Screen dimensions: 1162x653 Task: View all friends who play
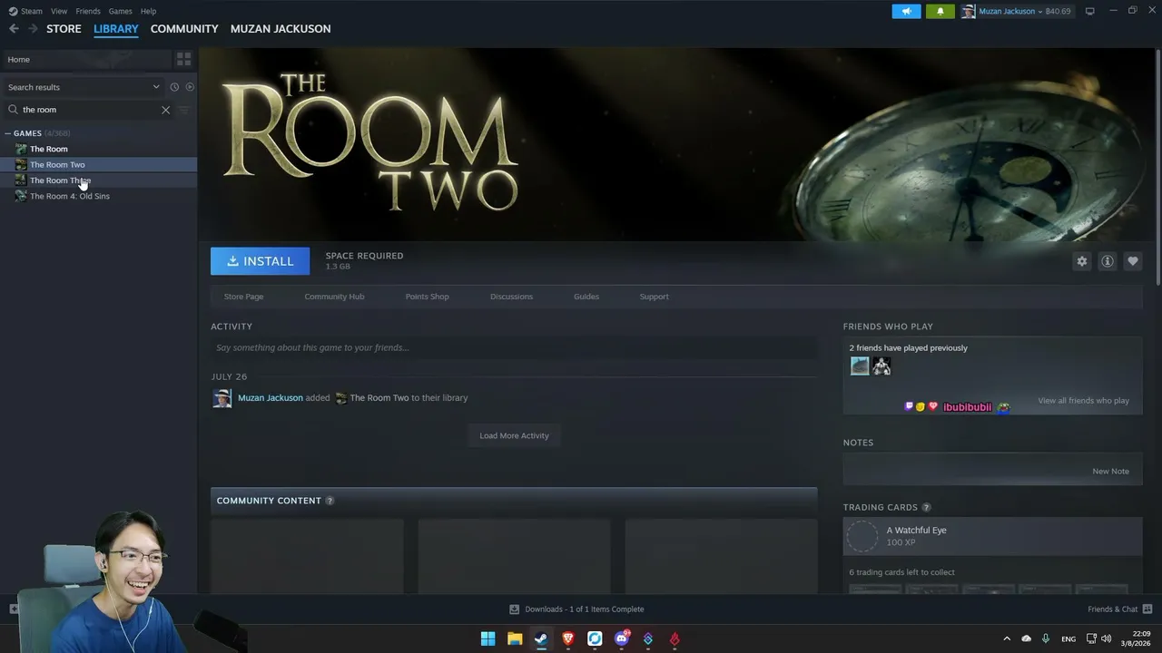(x=1084, y=401)
